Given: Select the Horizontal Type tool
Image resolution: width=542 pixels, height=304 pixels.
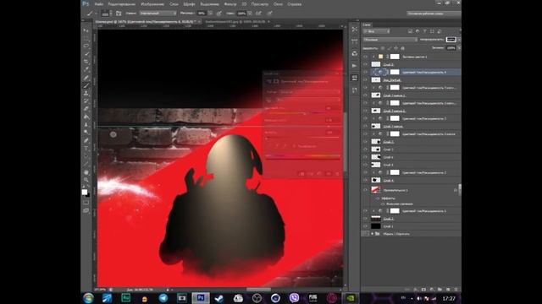Looking at the screenshot, I should coord(86,149).
